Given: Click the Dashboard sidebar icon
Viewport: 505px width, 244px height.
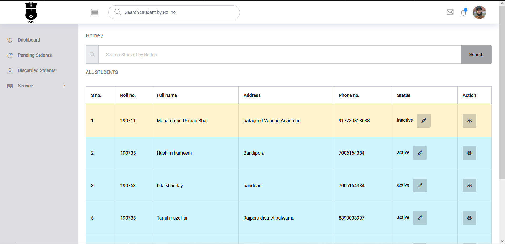Looking at the screenshot, I should [x=10, y=40].
